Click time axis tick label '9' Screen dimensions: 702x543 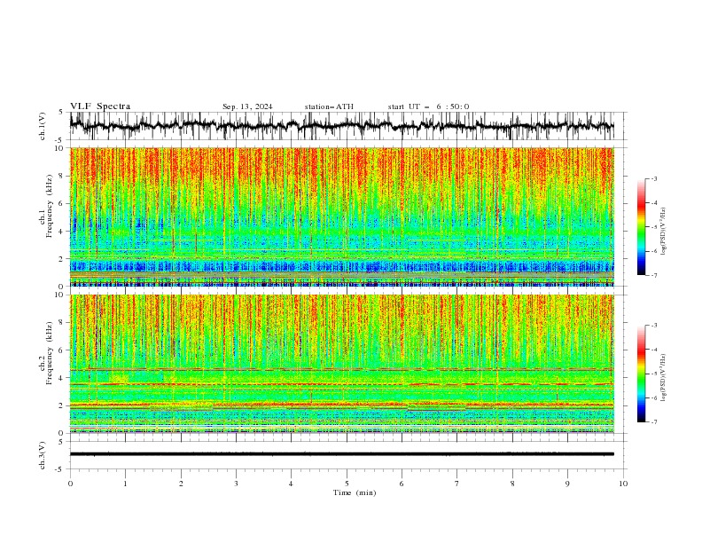click(x=567, y=484)
